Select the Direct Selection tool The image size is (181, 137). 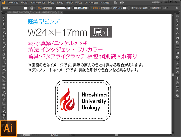coord(4,21)
